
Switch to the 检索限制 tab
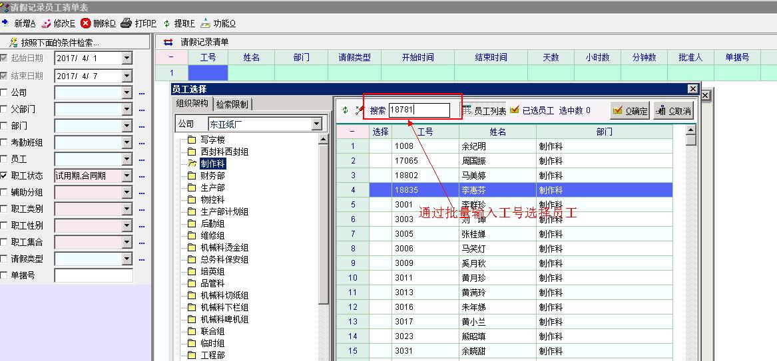pos(232,104)
